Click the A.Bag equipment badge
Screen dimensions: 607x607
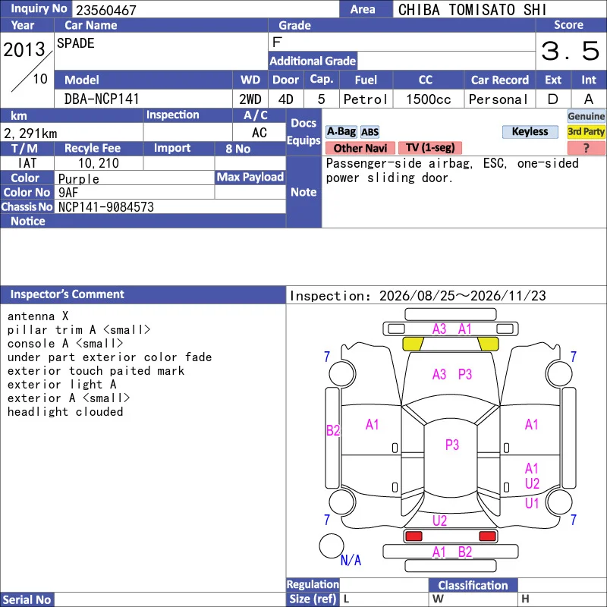[x=341, y=131]
